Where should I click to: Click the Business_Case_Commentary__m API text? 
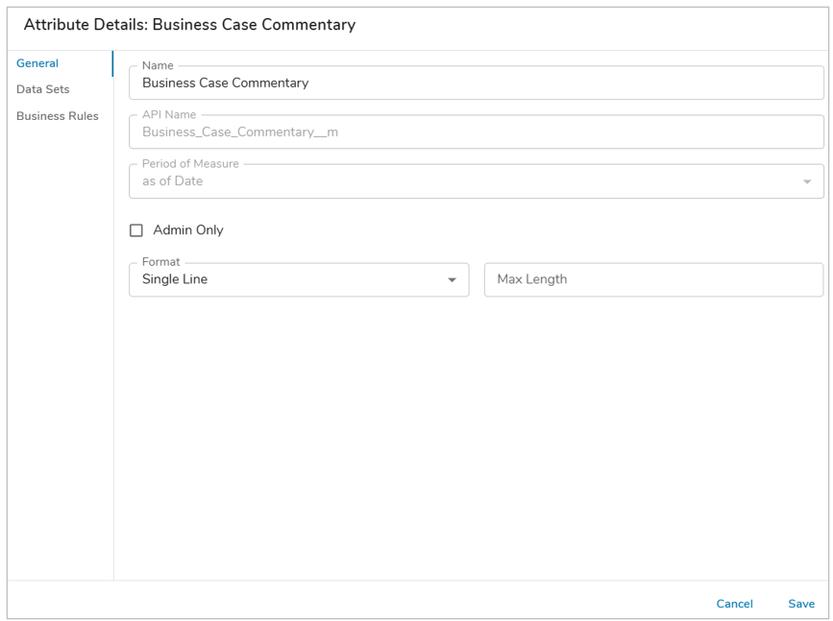tap(240, 132)
